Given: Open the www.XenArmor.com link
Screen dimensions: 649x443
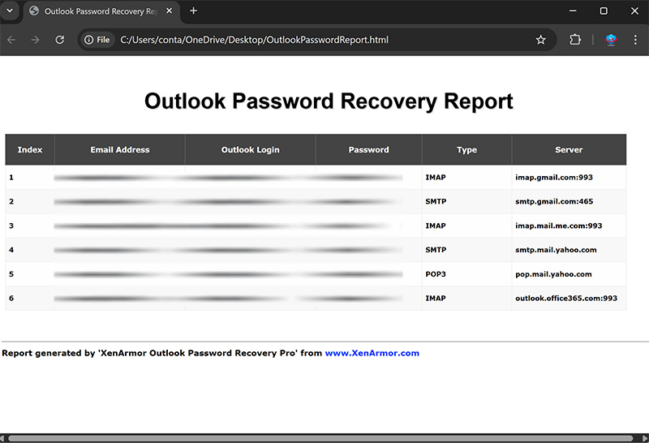Looking at the screenshot, I should [372, 353].
